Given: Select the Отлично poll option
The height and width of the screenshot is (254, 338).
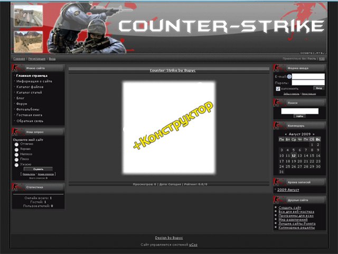Looking at the screenshot, I should coord(16,144).
